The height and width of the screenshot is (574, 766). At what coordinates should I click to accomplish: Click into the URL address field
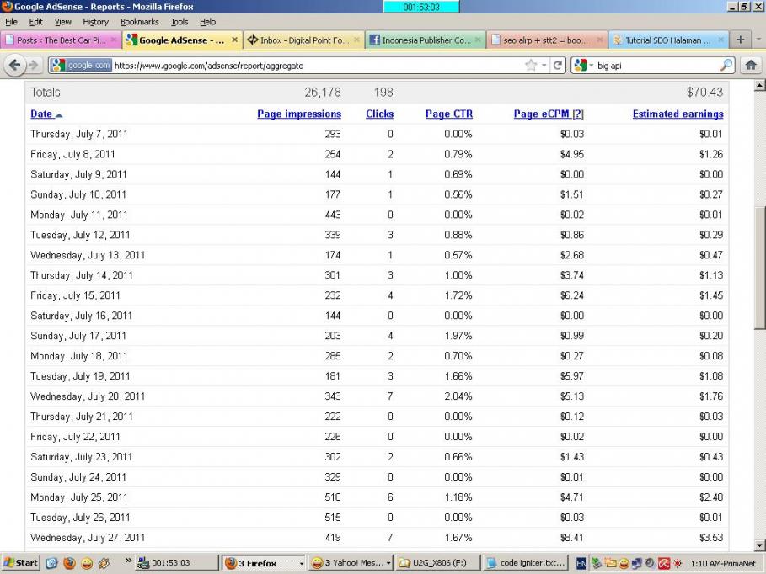click(312, 65)
